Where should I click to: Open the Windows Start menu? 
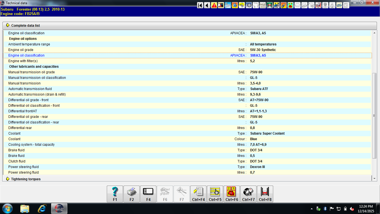7,208
